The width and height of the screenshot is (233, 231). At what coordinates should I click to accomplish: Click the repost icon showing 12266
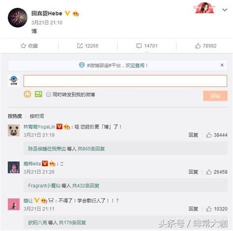pos(80,46)
